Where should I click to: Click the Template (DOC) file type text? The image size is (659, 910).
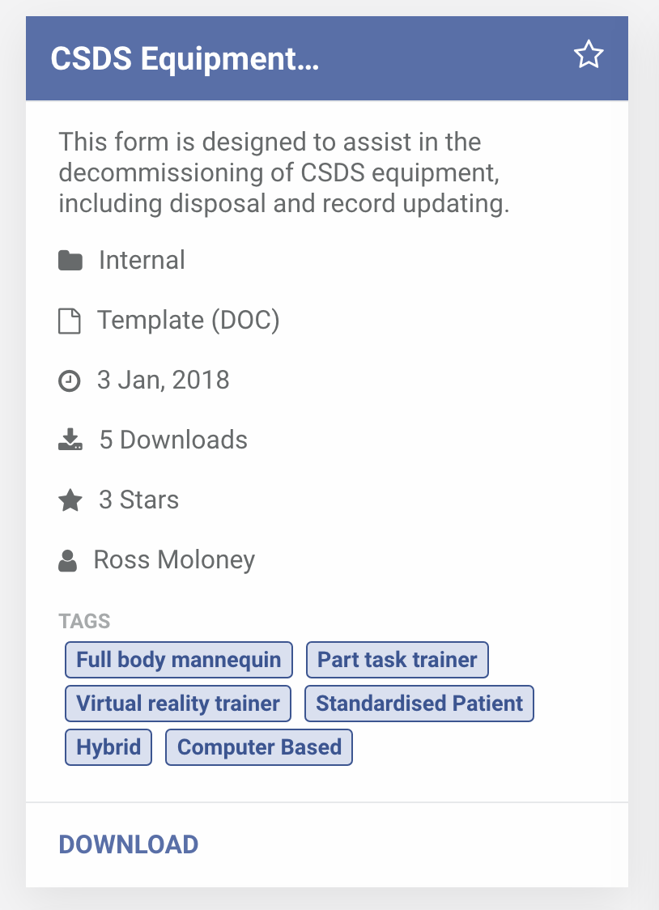tap(189, 321)
